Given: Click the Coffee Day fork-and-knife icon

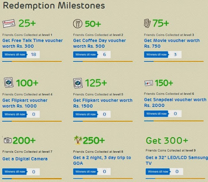Looking at the screenshot, I should click(78, 23).
